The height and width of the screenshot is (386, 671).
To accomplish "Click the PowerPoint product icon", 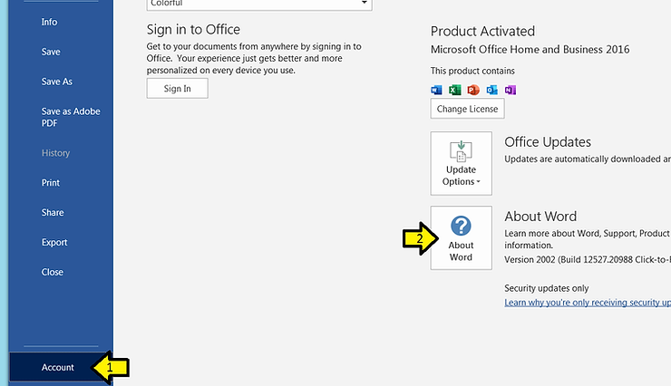I will click(473, 90).
